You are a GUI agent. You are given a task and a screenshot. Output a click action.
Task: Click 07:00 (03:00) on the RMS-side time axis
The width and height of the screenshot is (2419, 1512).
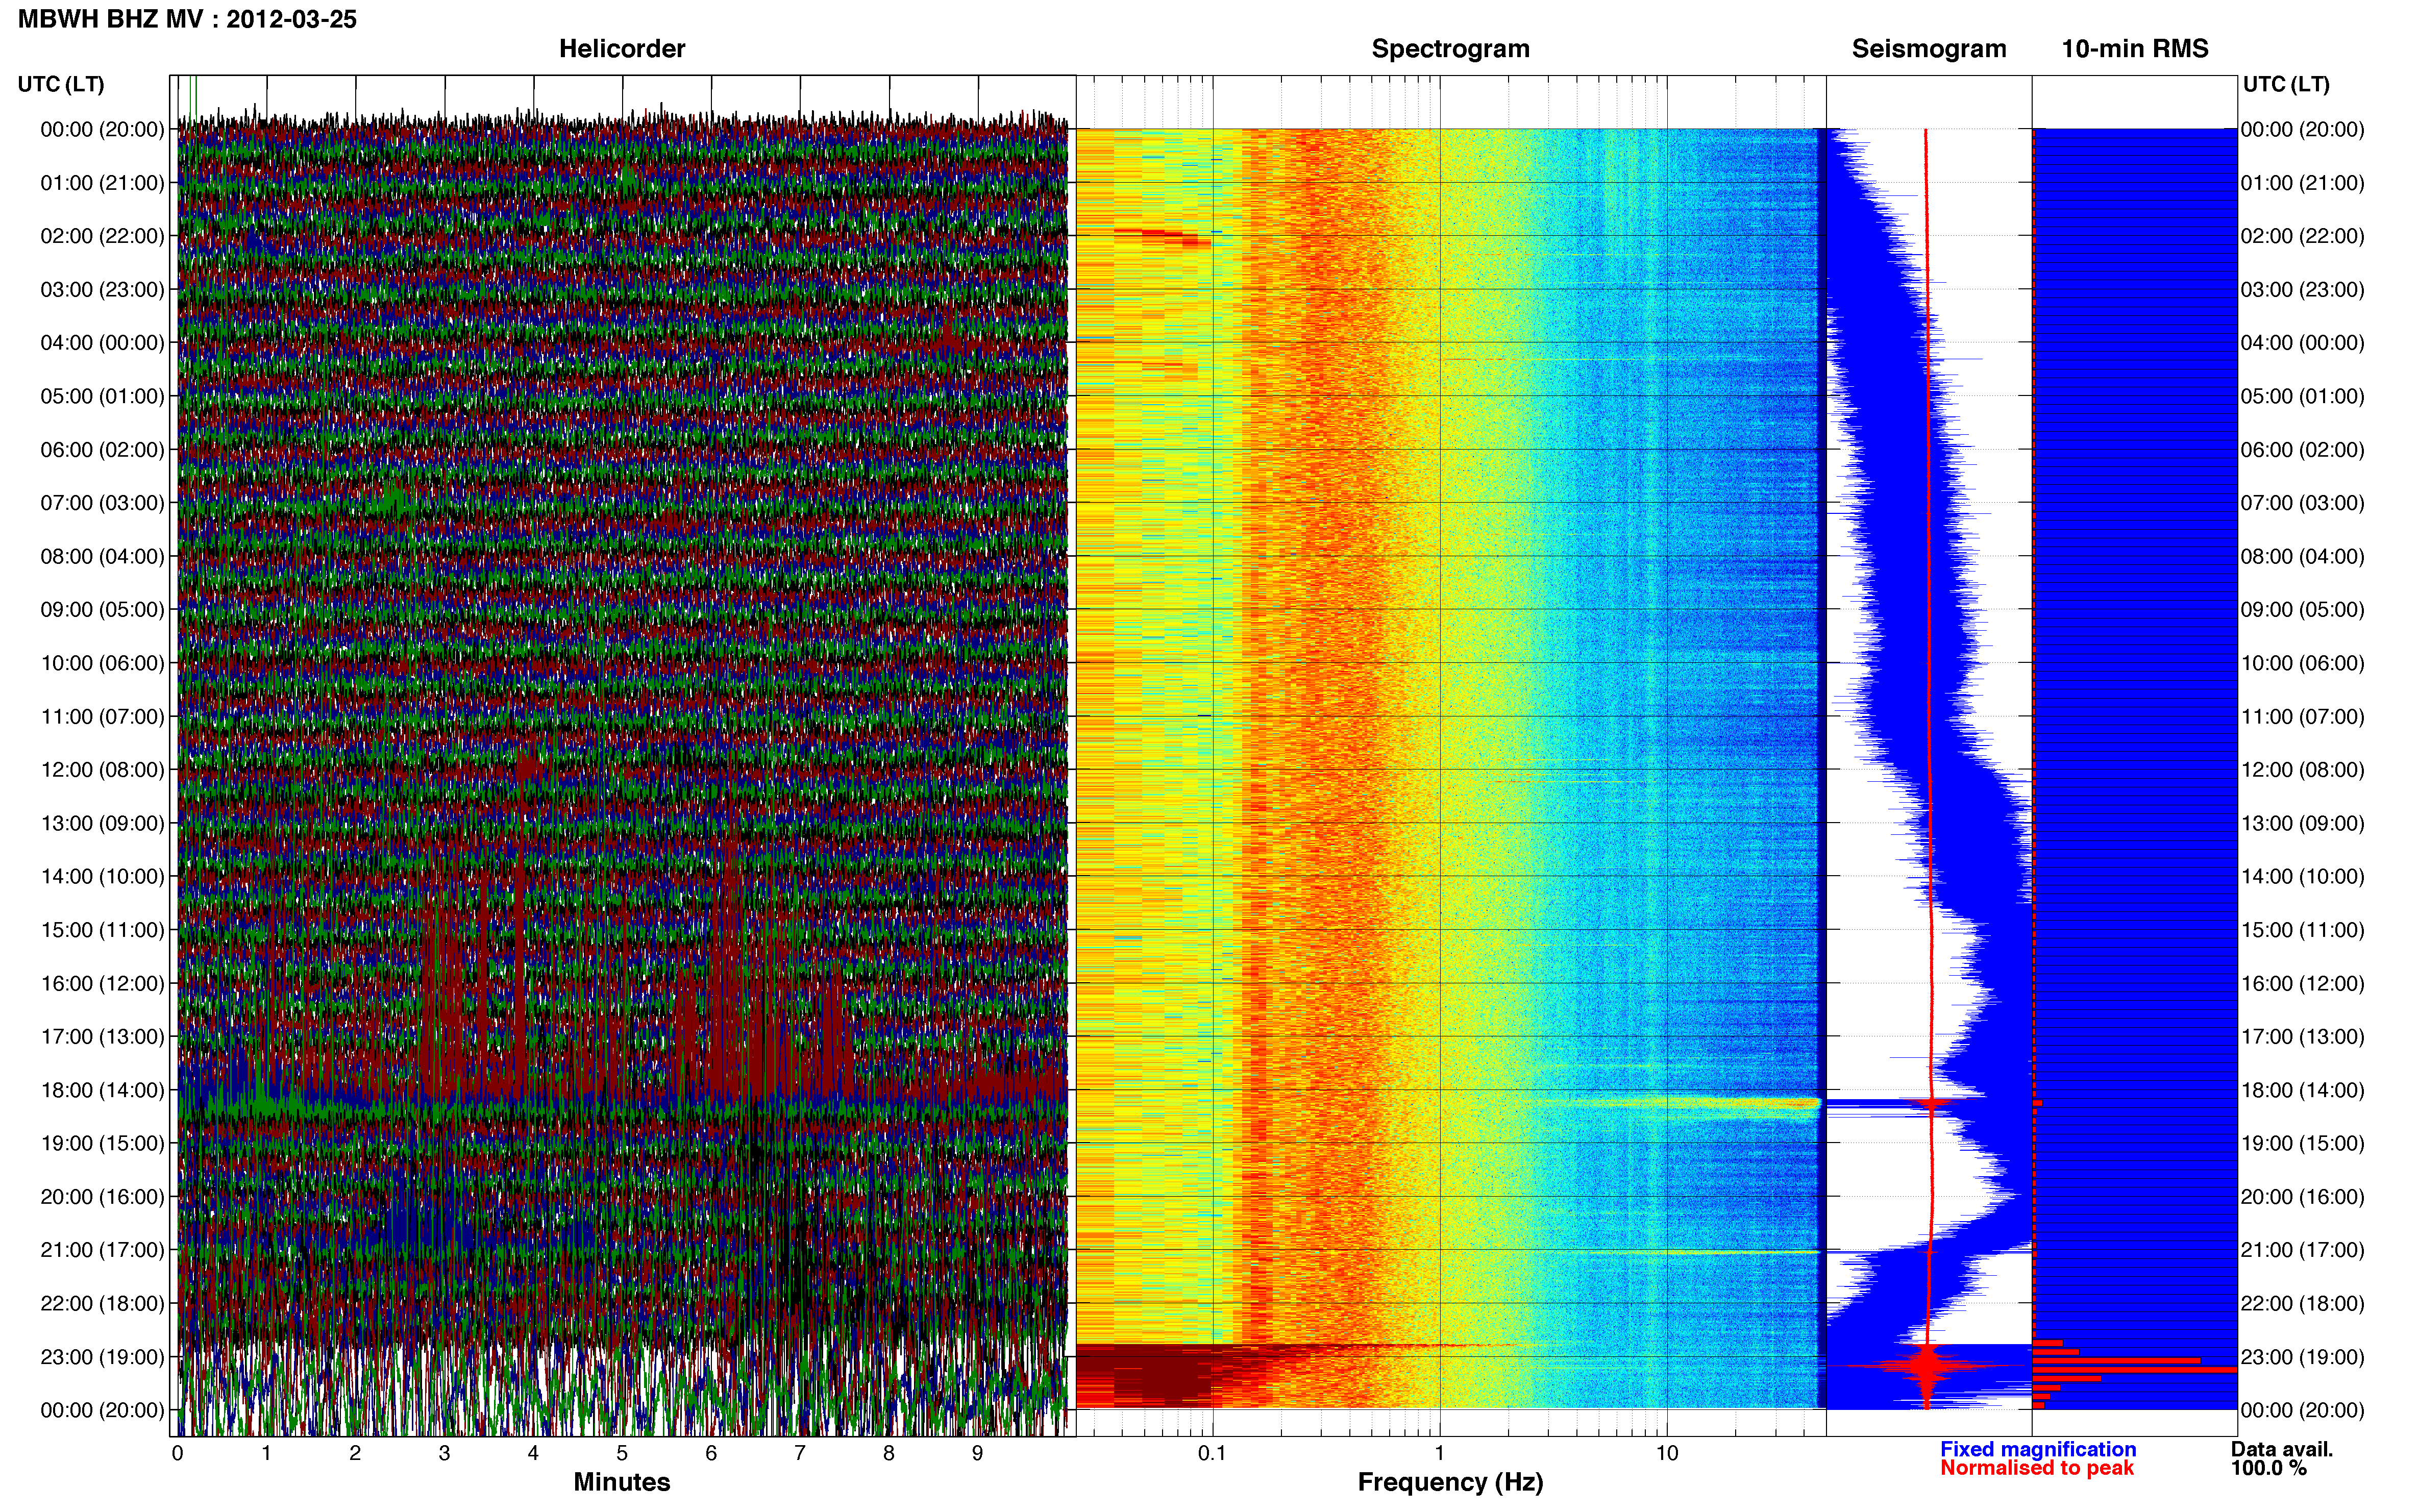point(2302,503)
